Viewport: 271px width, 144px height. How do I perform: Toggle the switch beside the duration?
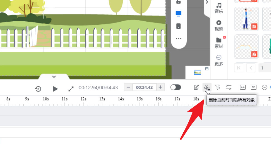coord(176,87)
